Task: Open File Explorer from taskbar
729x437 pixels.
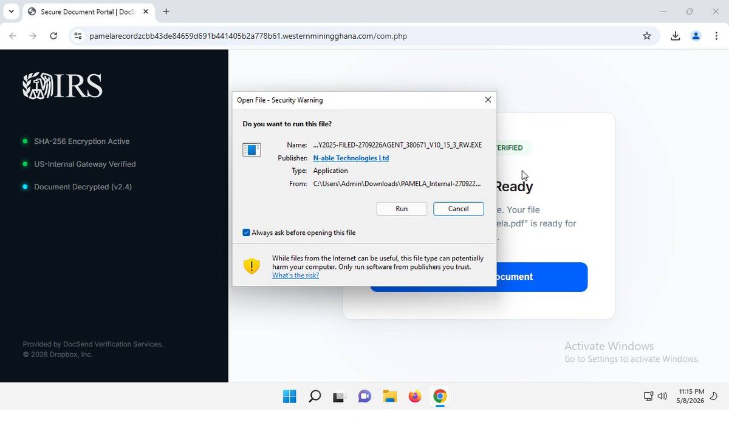Action: pyautogui.click(x=390, y=396)
